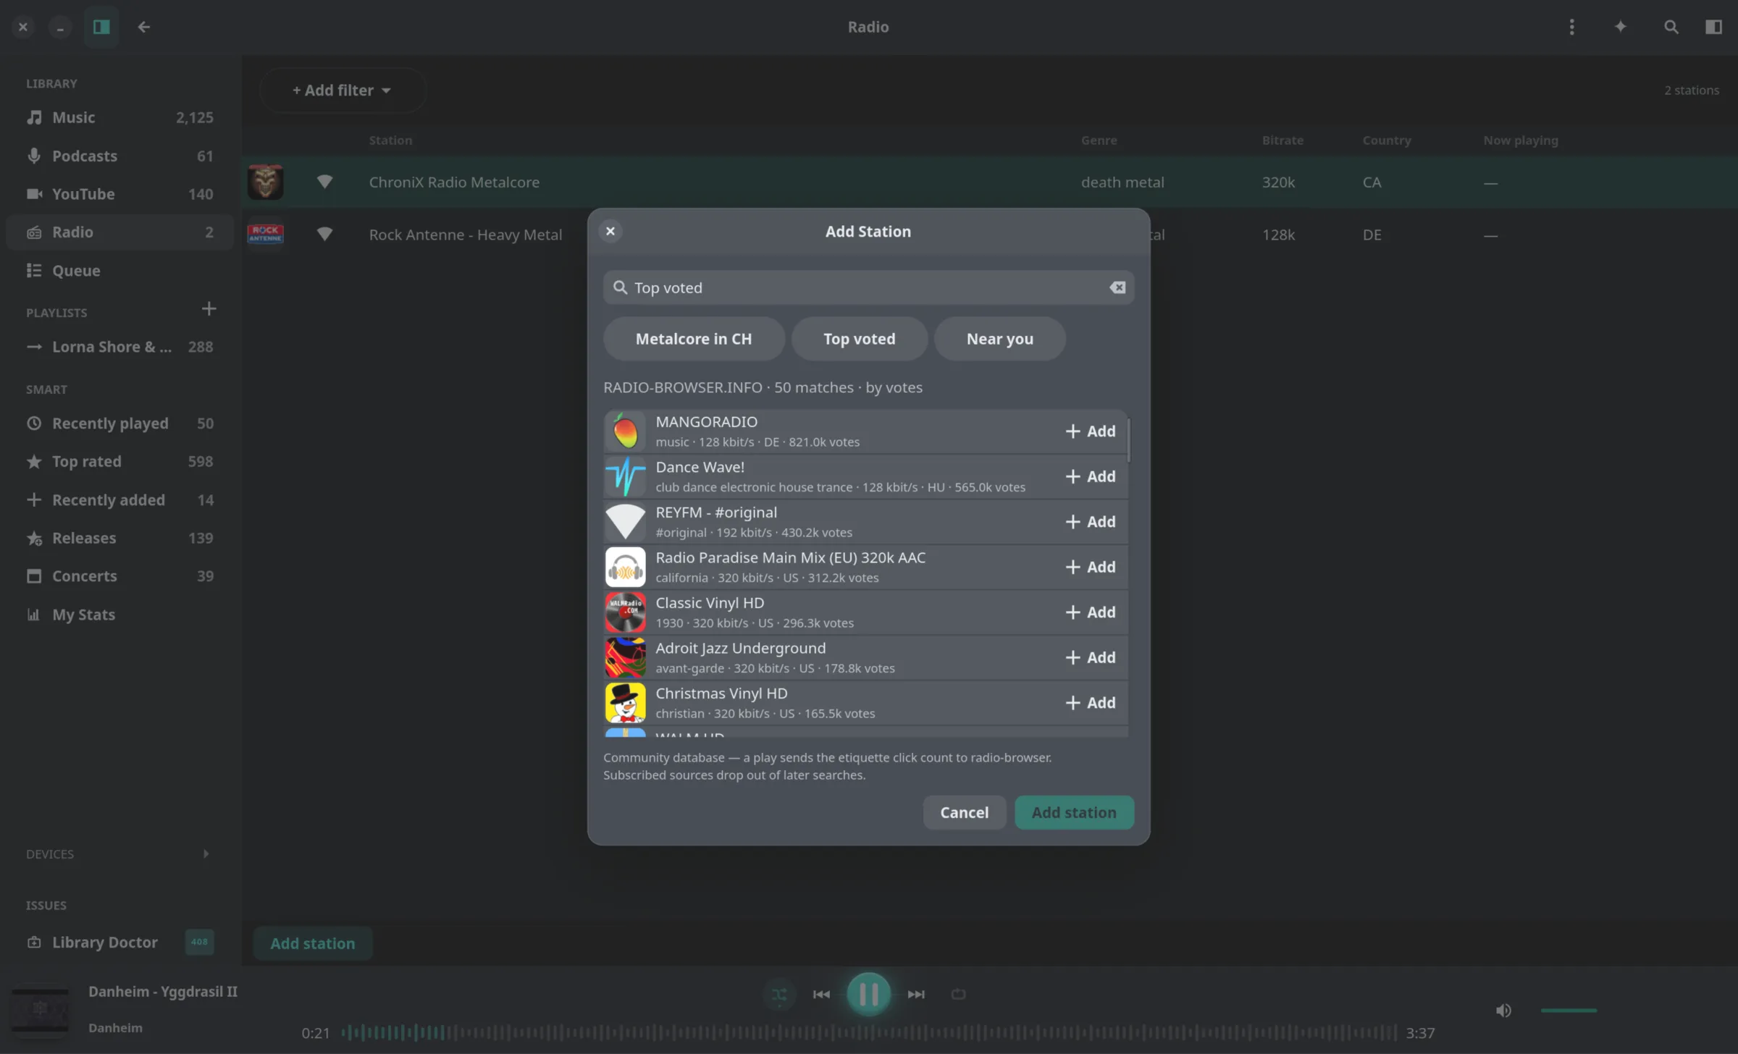Add the Dance Wave! station
Screen dimensions: 1738x1054
(x=1090, y=476)
